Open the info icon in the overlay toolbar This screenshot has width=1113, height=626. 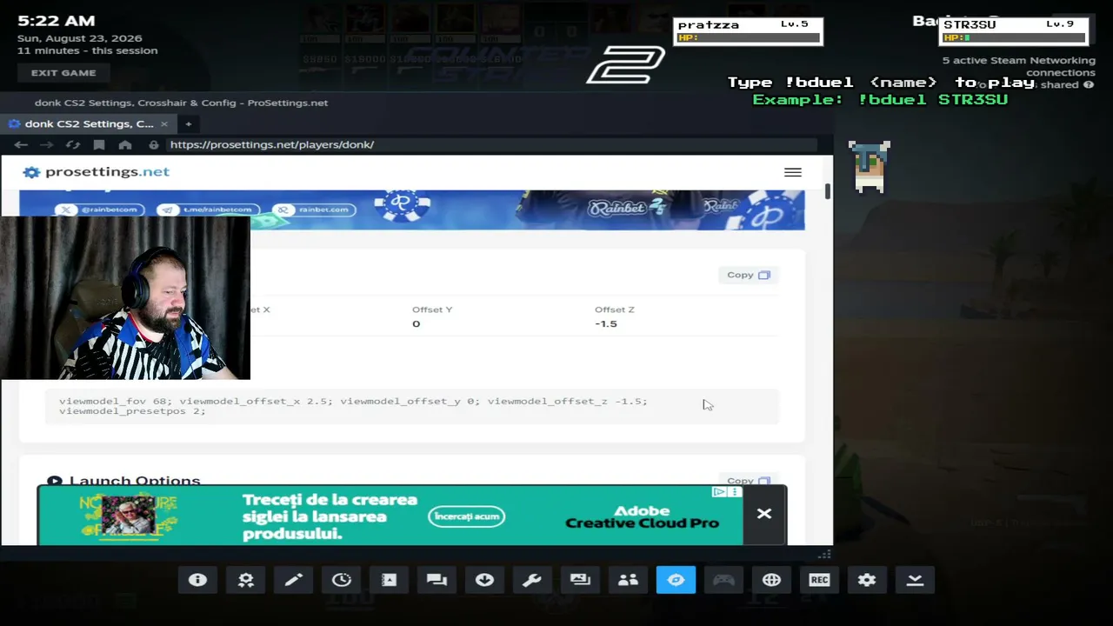[197, 580]
